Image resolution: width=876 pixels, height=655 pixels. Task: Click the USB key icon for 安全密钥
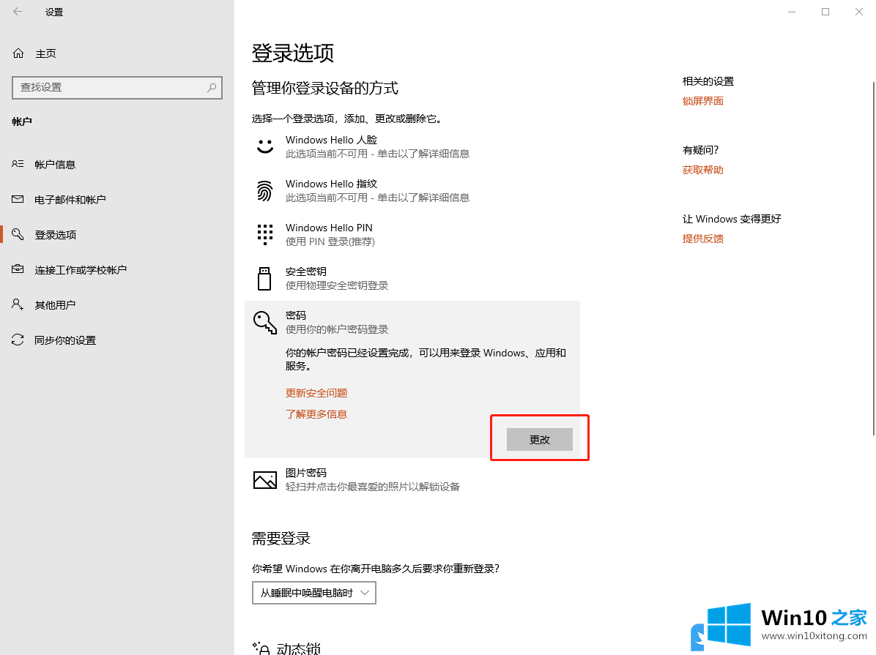coord(264,279)
